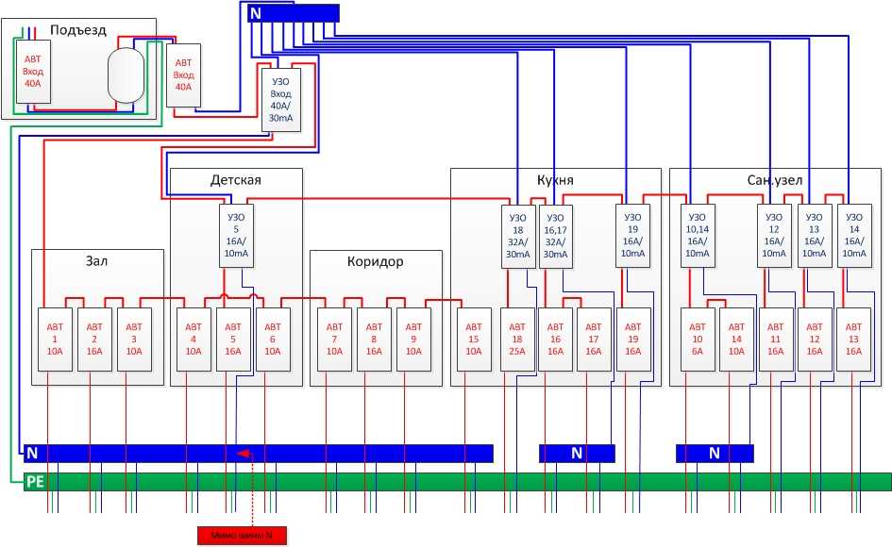The width and height of the screenshot is (892, 547).
Task: Click breaker АВТ 8 16A
Action: coord(375,340)
